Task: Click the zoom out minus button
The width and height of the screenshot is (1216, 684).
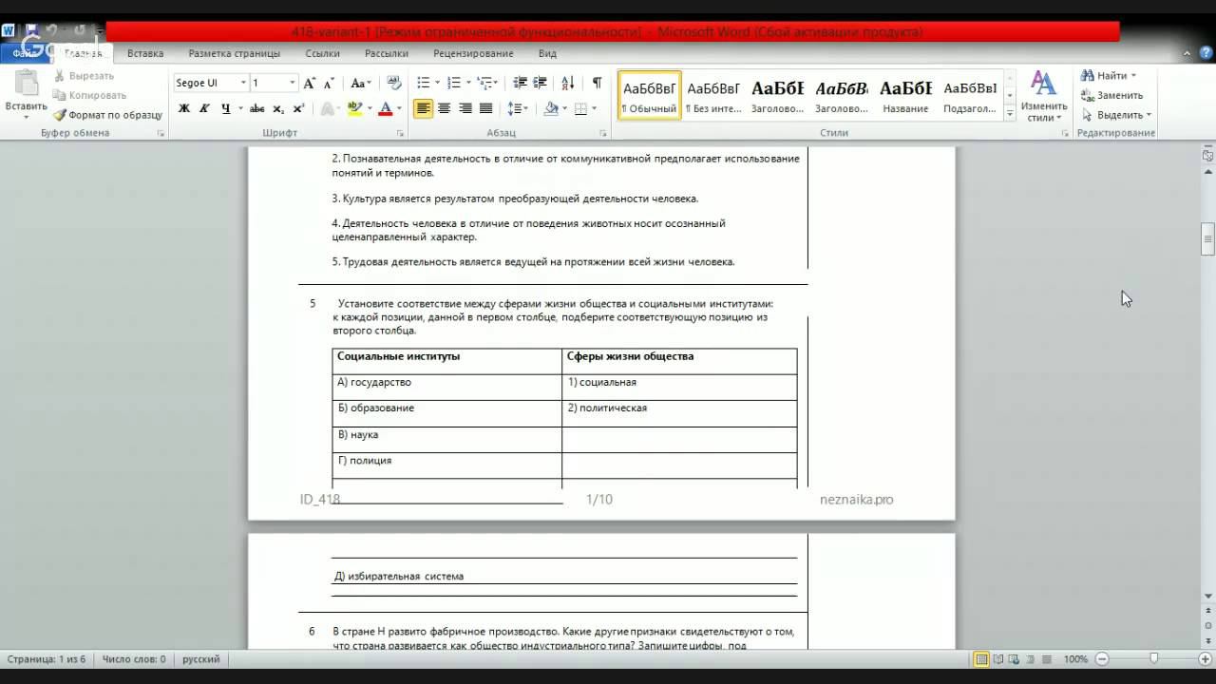Action: [1102, 659]
